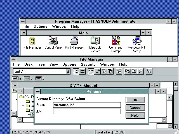
Task: Click File Manager vertical scrollbar down arrow
Action: click(x=176, y=126)
